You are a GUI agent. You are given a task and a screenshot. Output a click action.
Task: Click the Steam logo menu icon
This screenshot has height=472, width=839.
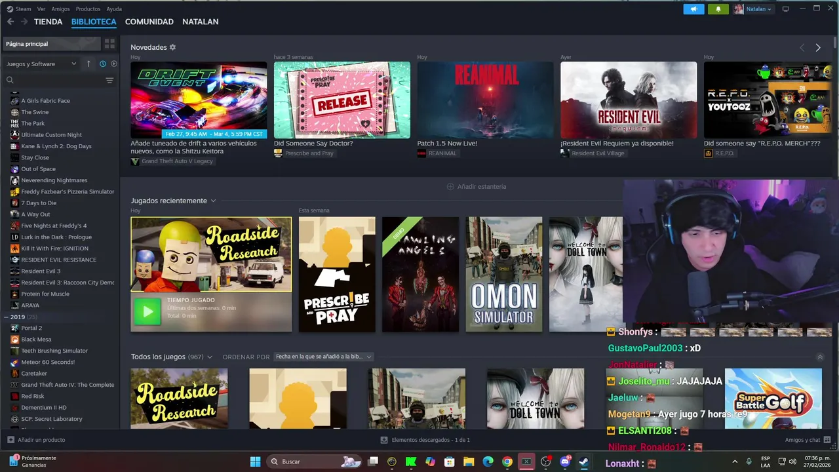[9, 9]
